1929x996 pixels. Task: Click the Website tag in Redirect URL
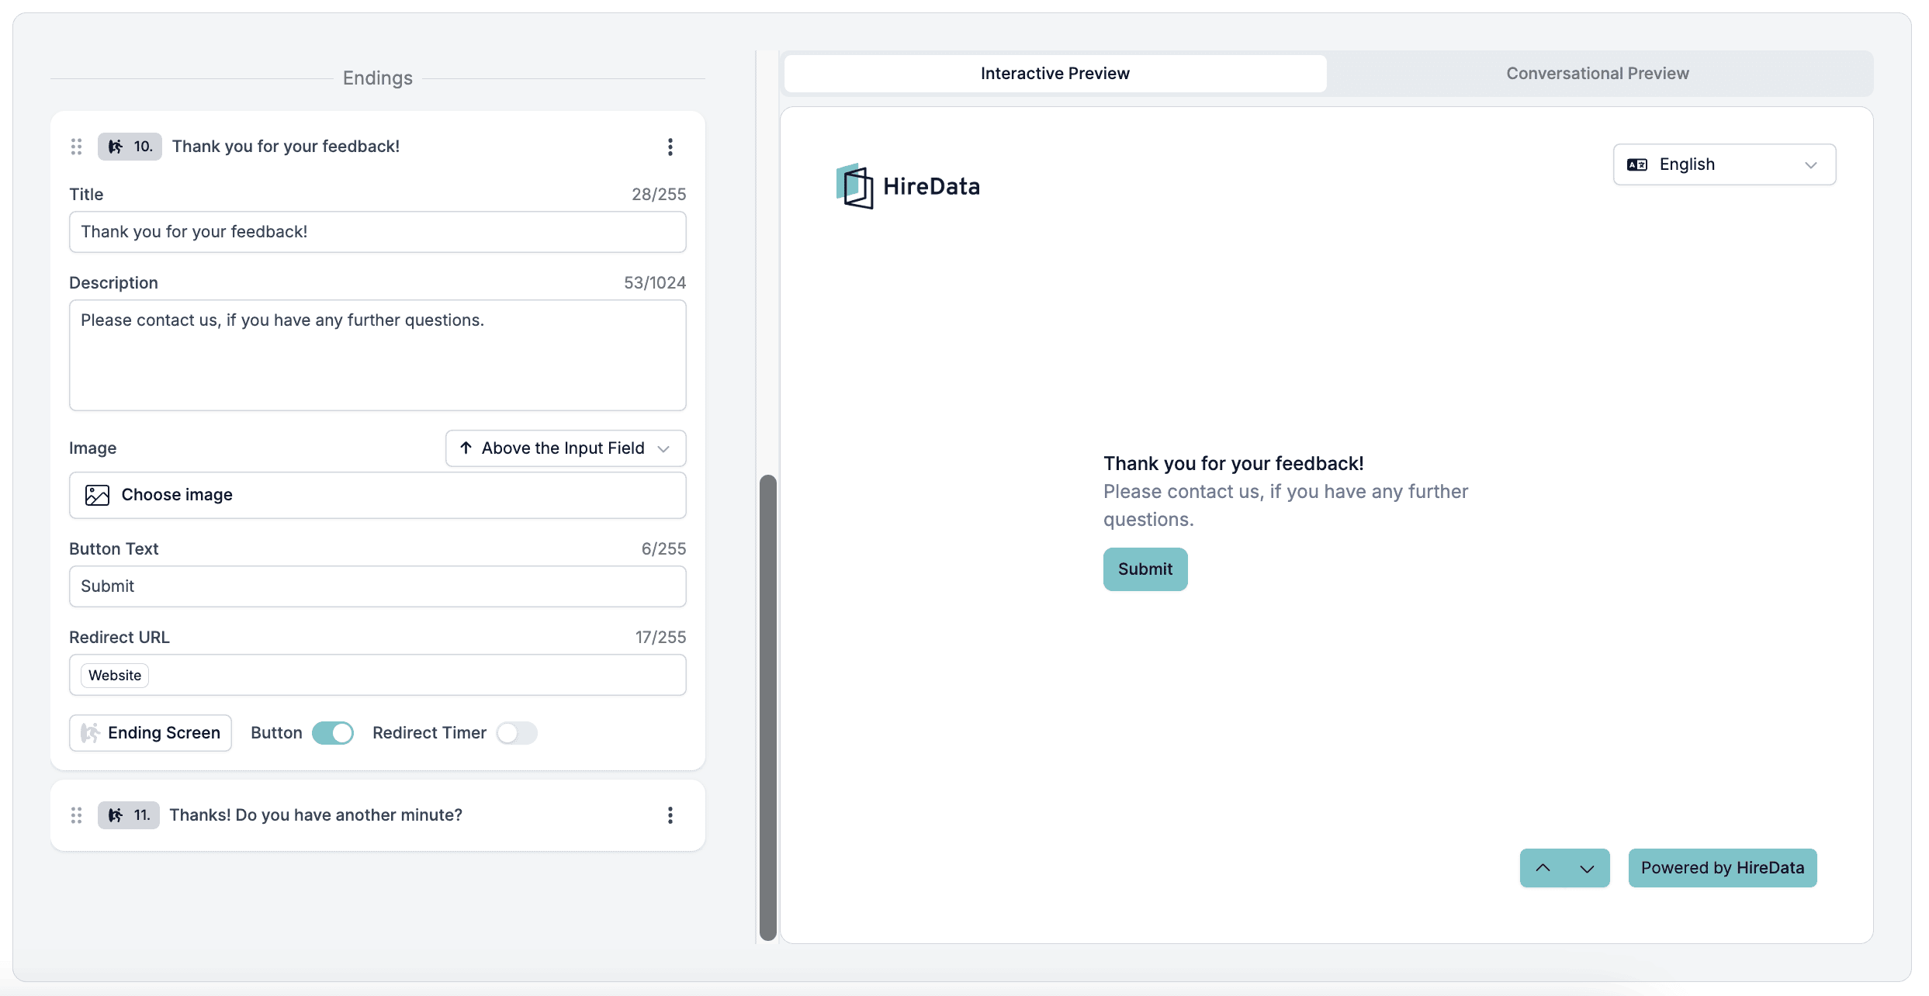pos(115,676)
